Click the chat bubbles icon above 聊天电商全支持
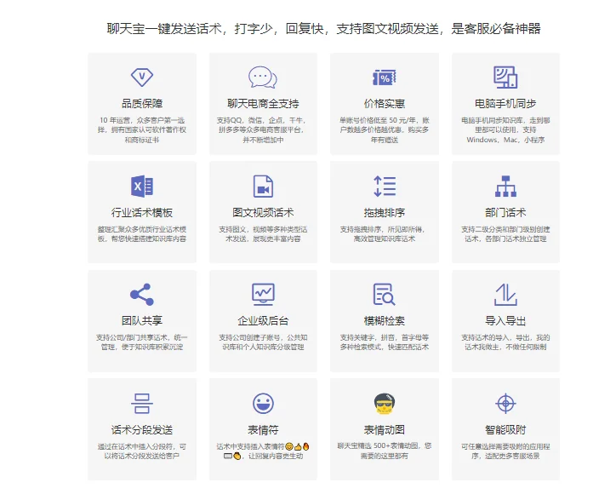616x494 pixels. [263, 78]
